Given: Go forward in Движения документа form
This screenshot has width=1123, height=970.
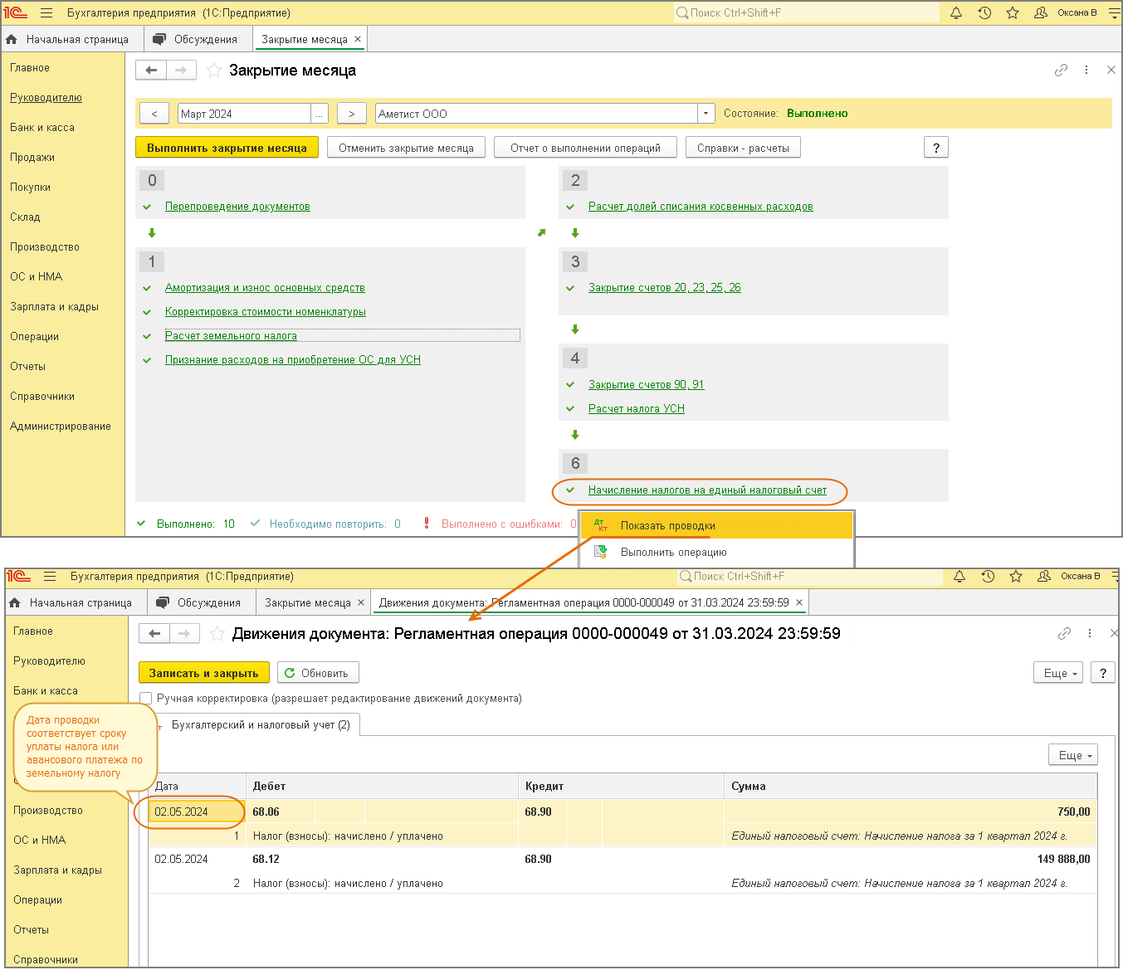Looking at the screenshot, I should (184, 634).
